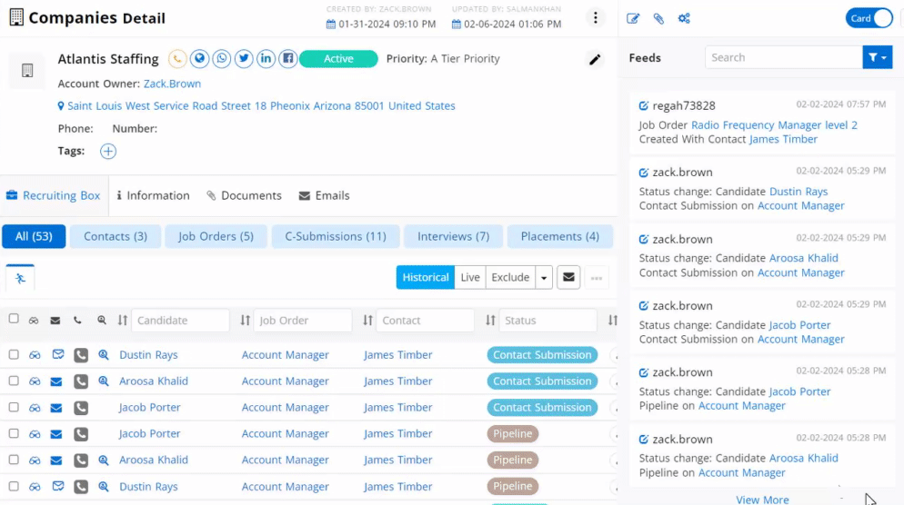
Task: Check Aroosa Khalid Contact Submission row checkbox
Action: pos(14,381)
